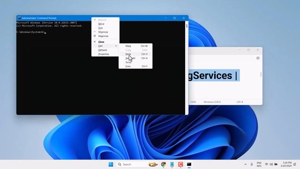Open ENG INTL language switcher
The height and width of the screenshot is (169, 300).
tap(259, 164)
